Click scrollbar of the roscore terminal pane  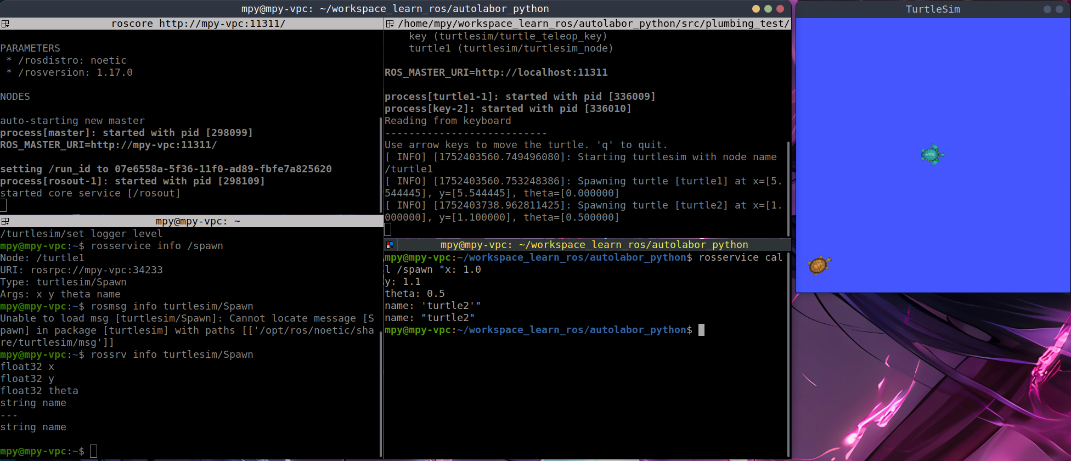pos(381,165)
